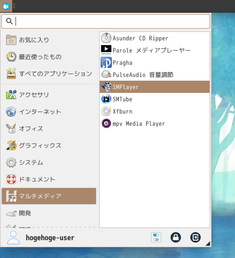The height and width of the screenshot is (258, 235).
Task: Launch mpv Media Player icon
Action: 106,123
